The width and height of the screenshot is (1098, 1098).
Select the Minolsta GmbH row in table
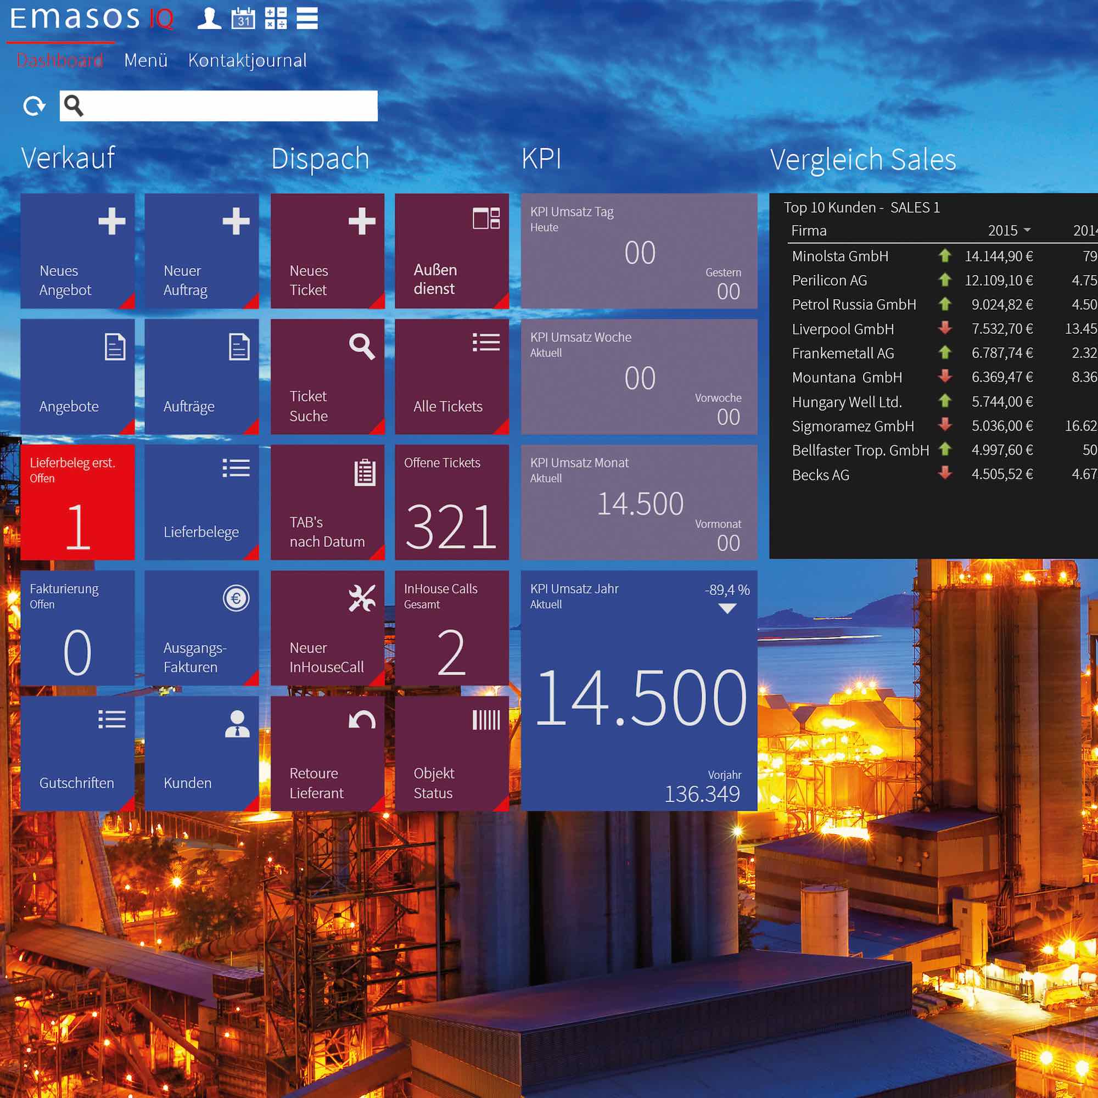[840, 256]
